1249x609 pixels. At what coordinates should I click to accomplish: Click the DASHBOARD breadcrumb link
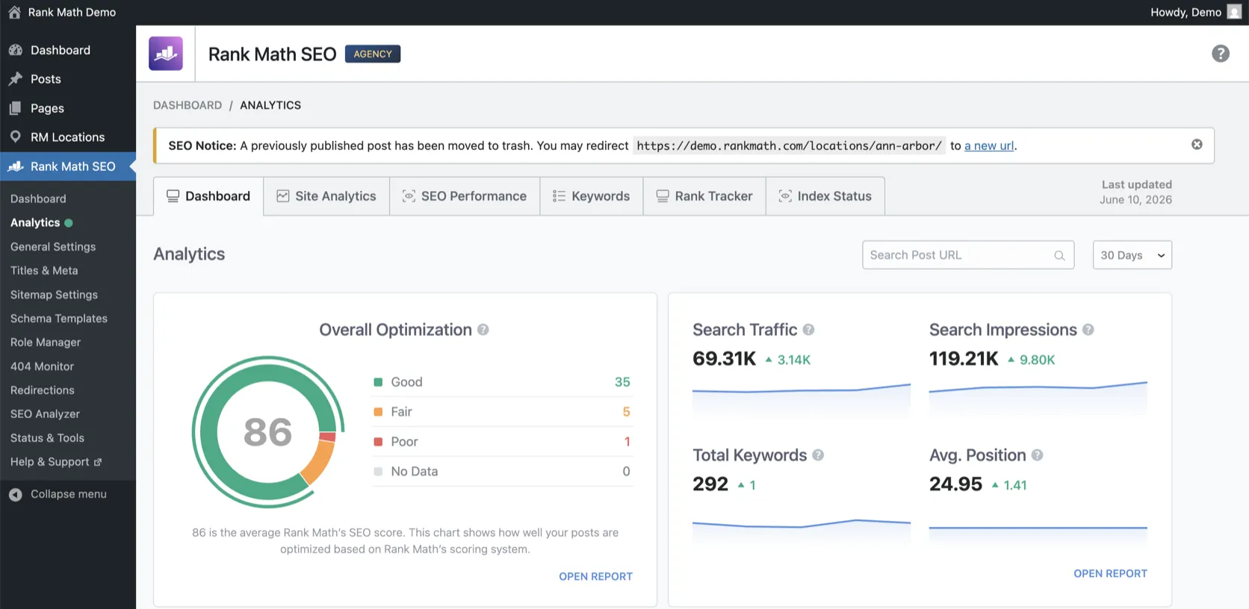pos(187,105)
